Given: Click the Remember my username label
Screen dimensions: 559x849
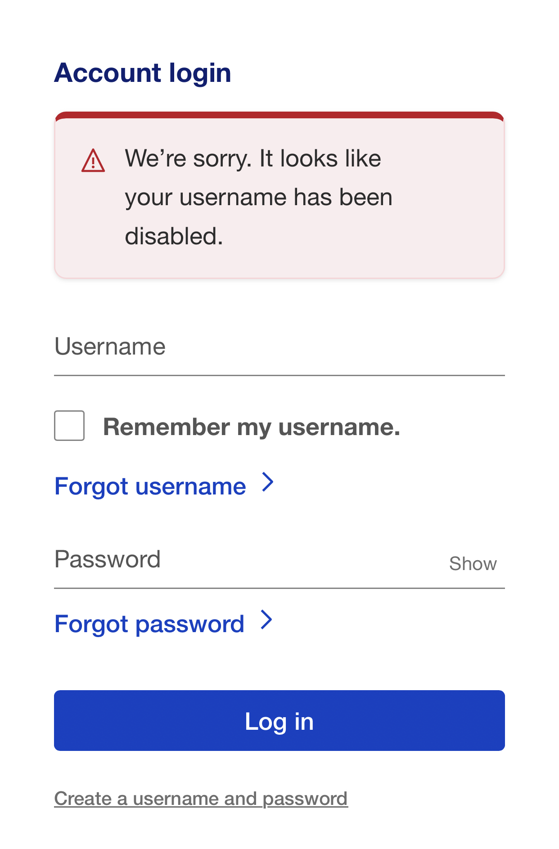Looking at the screenshot, I should (x=252, y=426).
